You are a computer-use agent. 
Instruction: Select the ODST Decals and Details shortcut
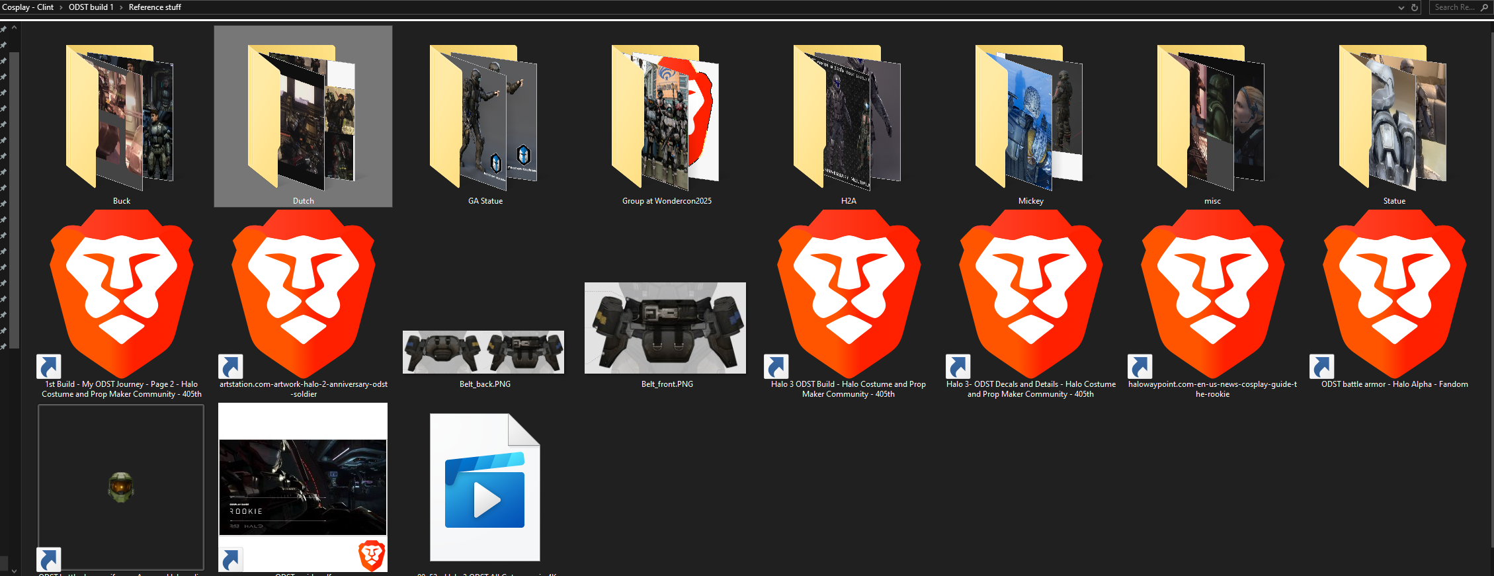[x=1030, y=304]
